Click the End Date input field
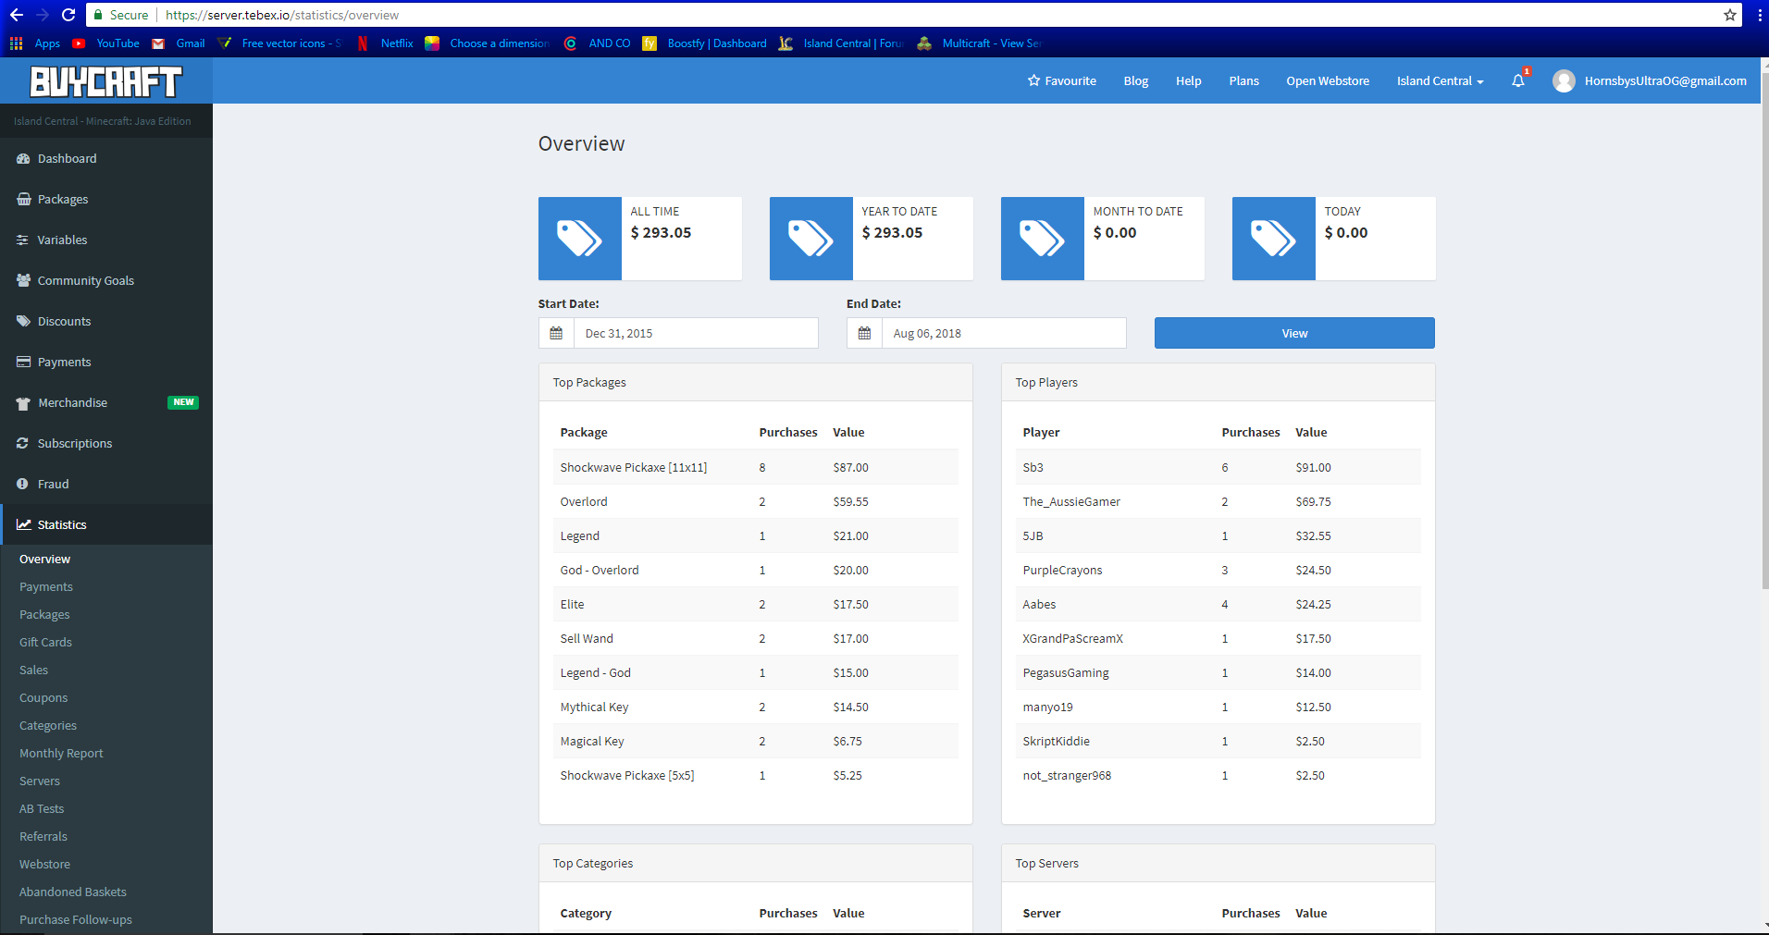Image resolution: width=1769 pixels, height=935 pixels. [x=1003, y=334]
